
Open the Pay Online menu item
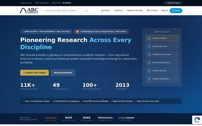click(152, 10)
